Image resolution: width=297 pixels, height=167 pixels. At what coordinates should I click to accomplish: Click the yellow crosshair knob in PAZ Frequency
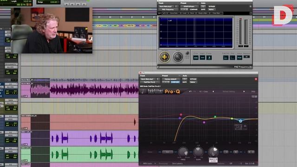(x=165, y=57)
